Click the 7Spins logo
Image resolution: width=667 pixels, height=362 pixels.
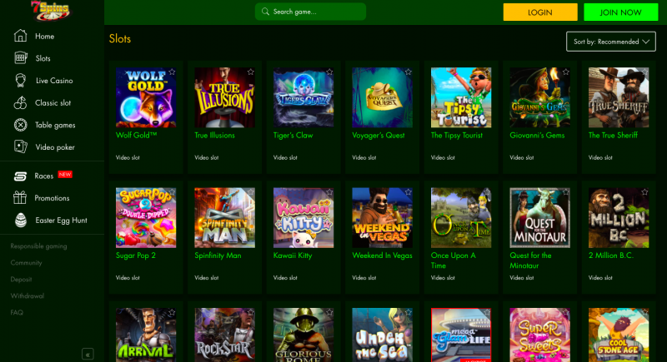[51, 11]
